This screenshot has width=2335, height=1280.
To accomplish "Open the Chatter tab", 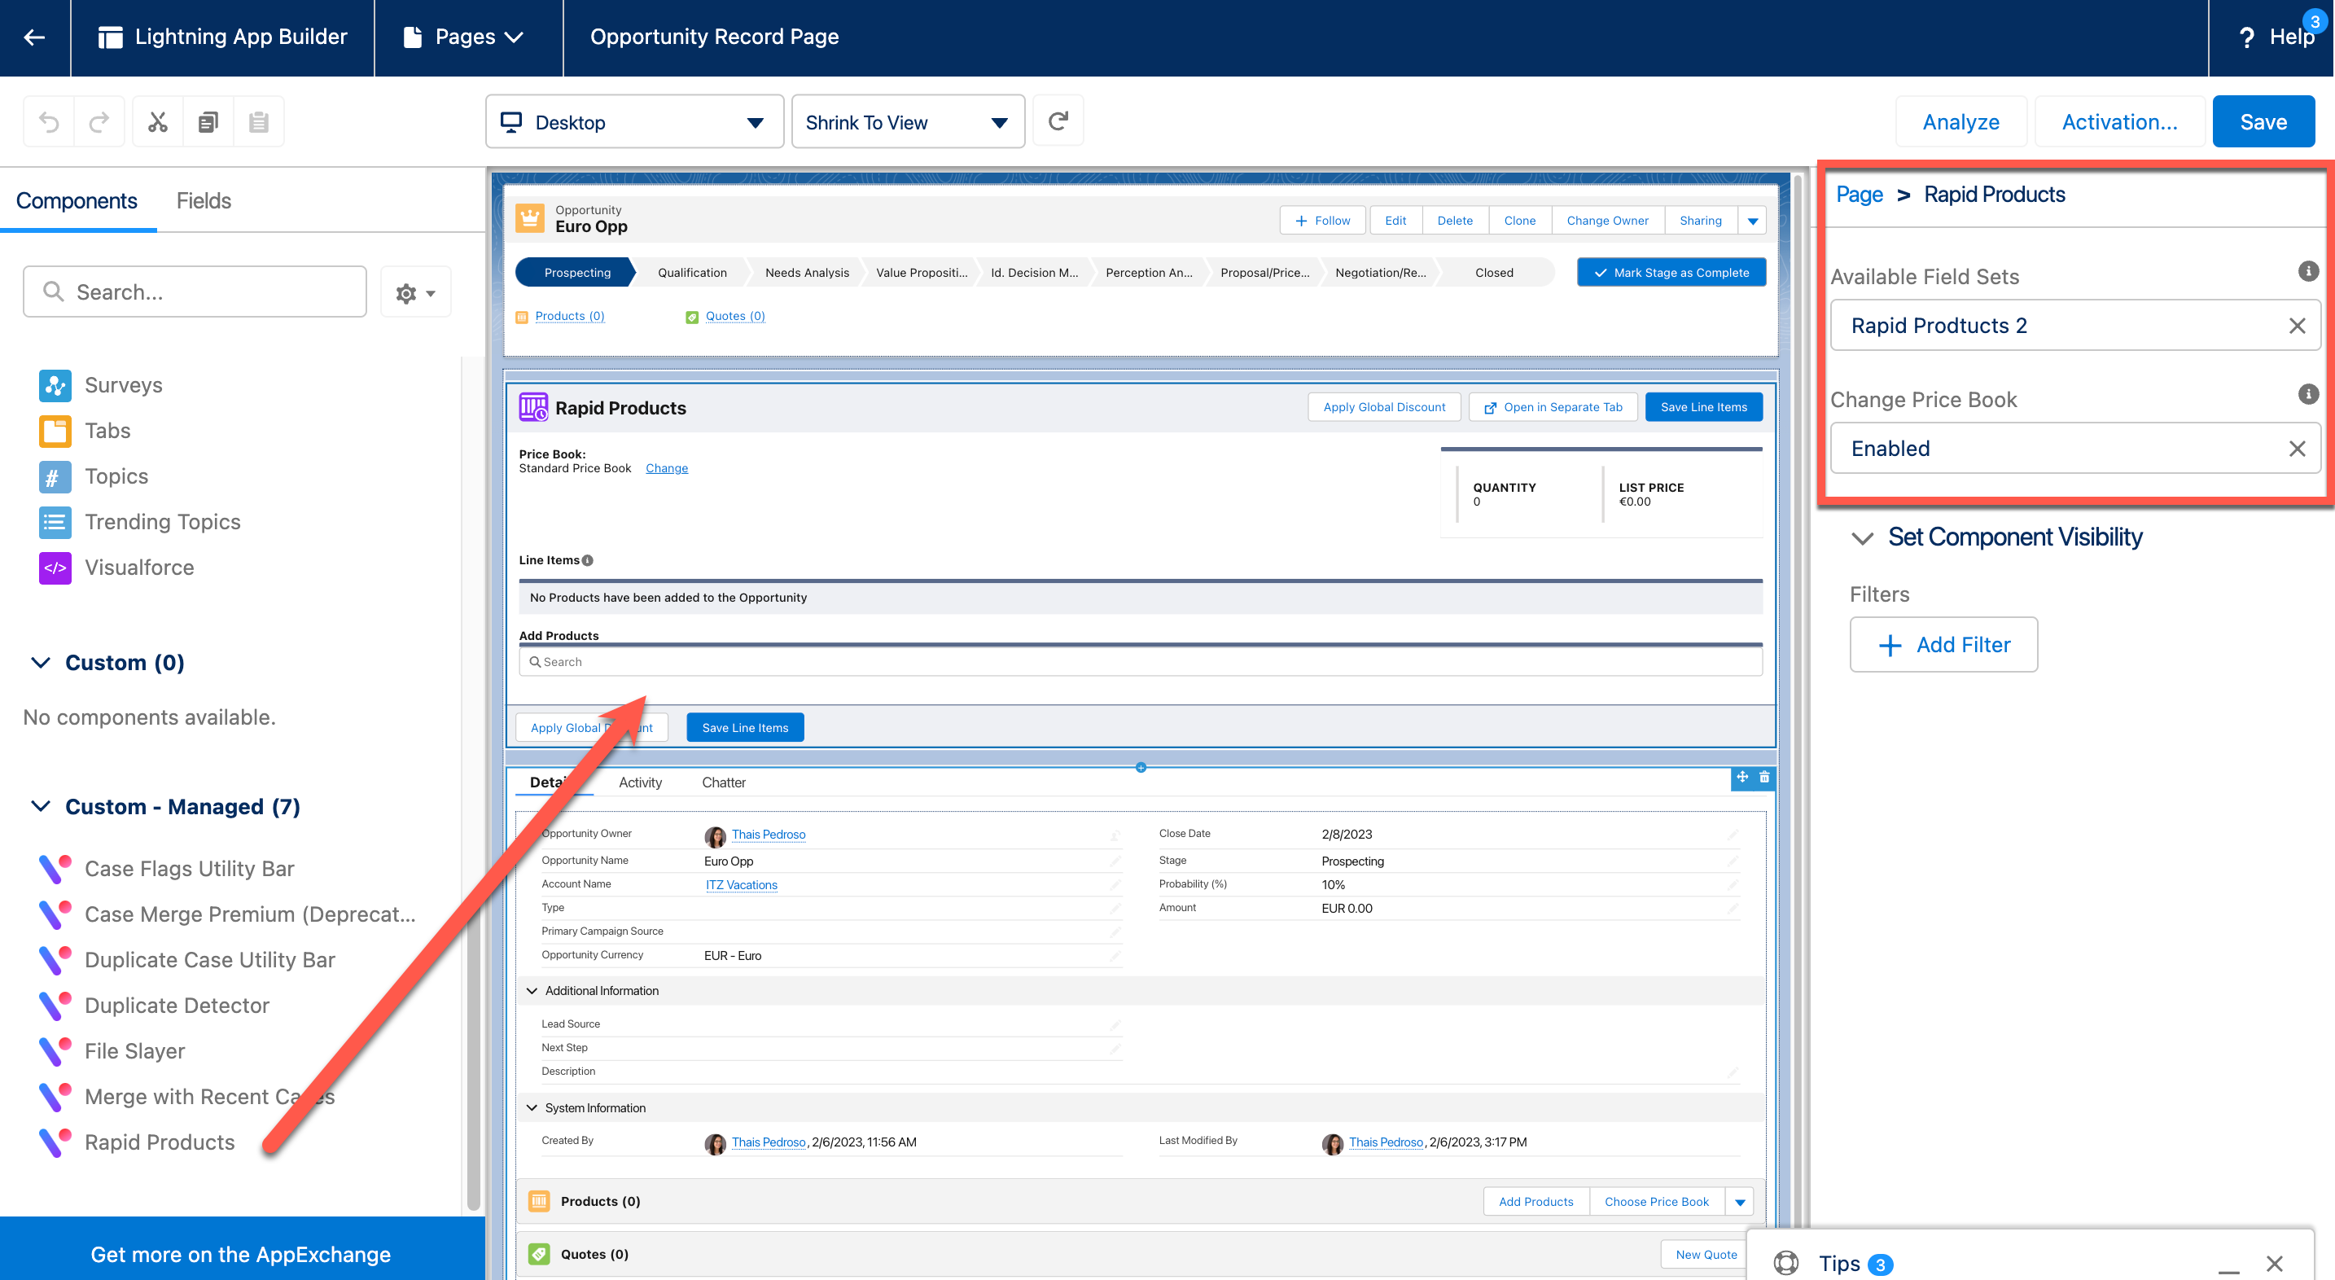I will click(723, 782).
